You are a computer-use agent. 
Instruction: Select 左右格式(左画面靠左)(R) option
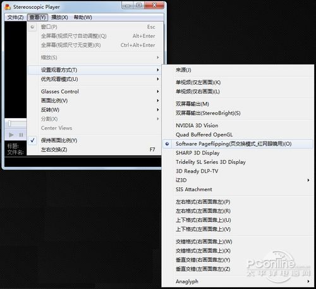(238, 211)
